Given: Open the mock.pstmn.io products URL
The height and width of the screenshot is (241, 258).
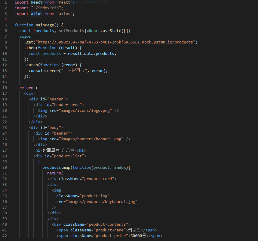Looking at the screenshot, I should (x=115, y=42).
